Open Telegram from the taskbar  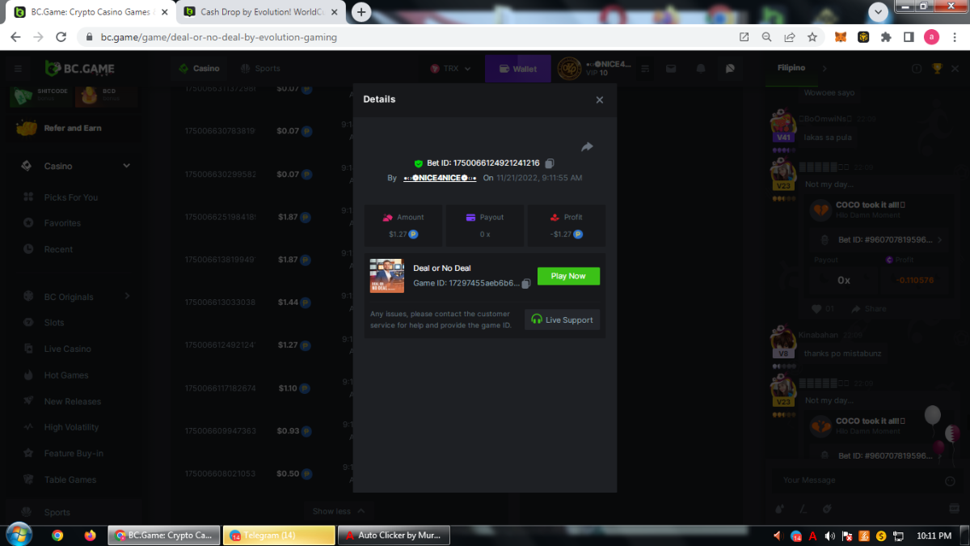tap(278, 535)
